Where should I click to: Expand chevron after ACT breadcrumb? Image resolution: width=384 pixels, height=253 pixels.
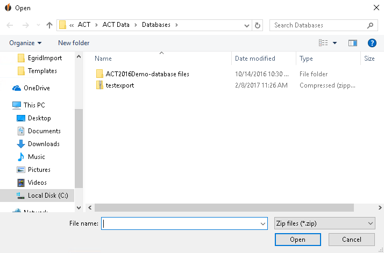[96, 25]
